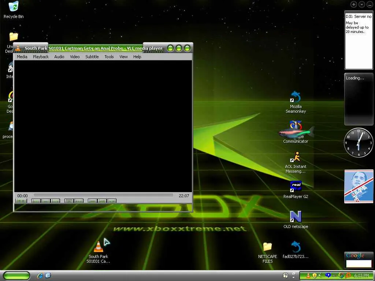Click the blue speech bubble tray icon
The height and width of the screenshot is (281, 375).
coord(328,275)
